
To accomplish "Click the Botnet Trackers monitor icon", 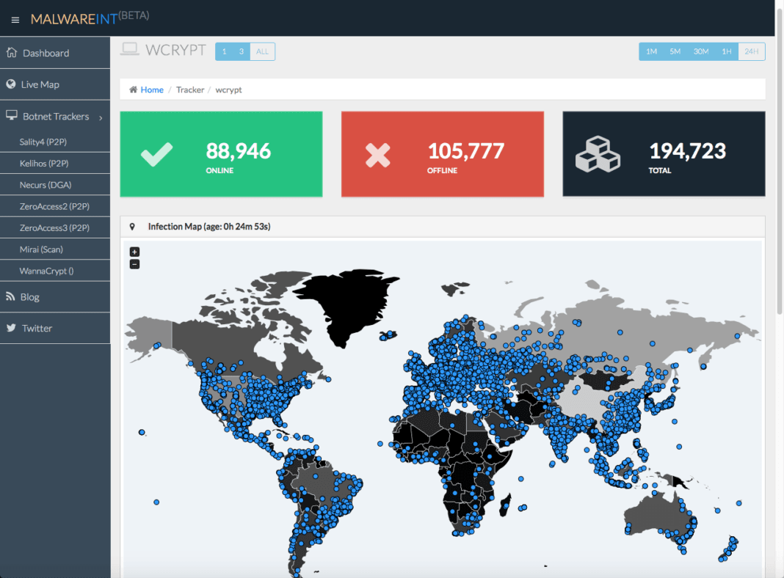I will click(x=12, y=115).
